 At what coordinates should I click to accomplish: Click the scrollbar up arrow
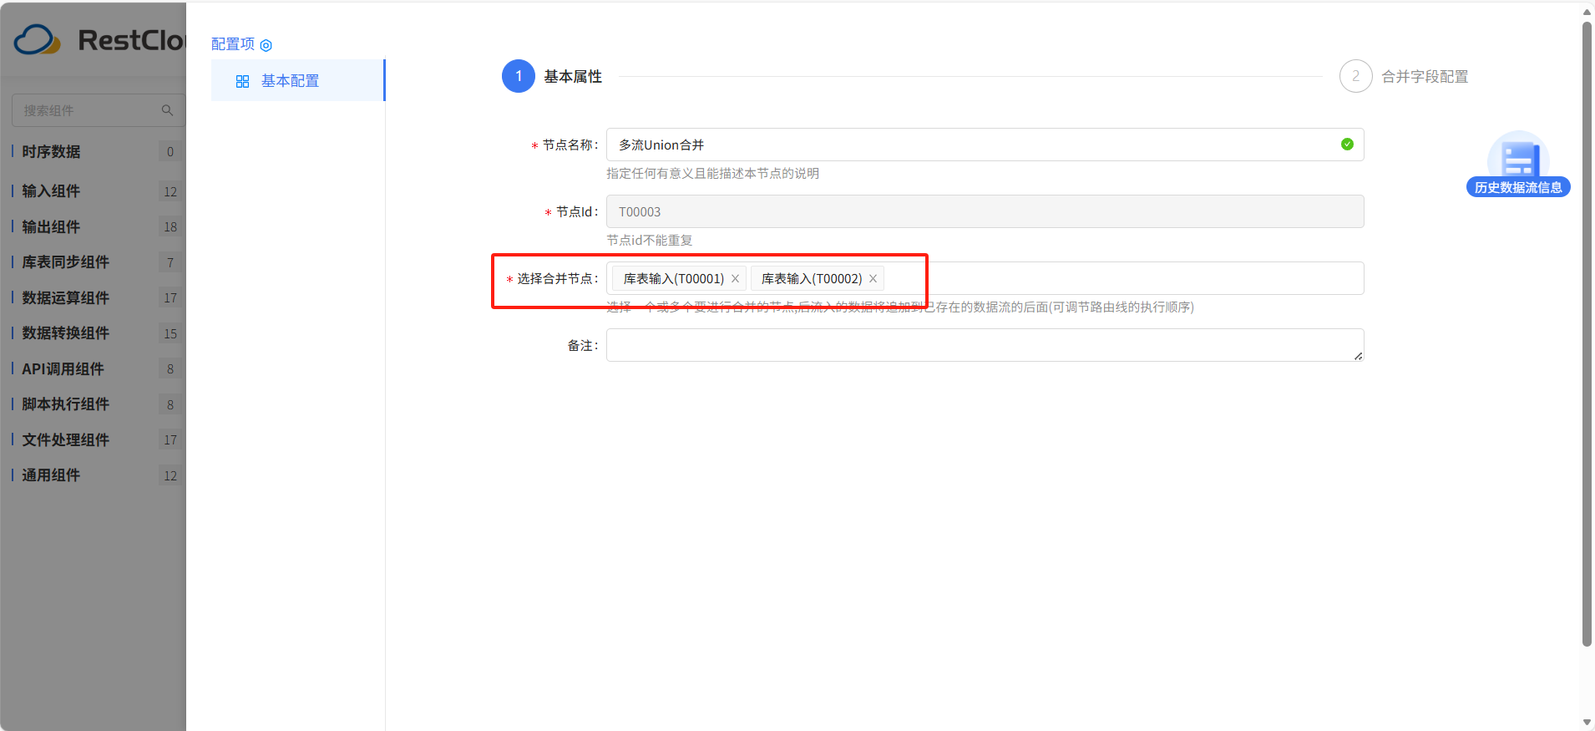click(x=1587, y=12)
